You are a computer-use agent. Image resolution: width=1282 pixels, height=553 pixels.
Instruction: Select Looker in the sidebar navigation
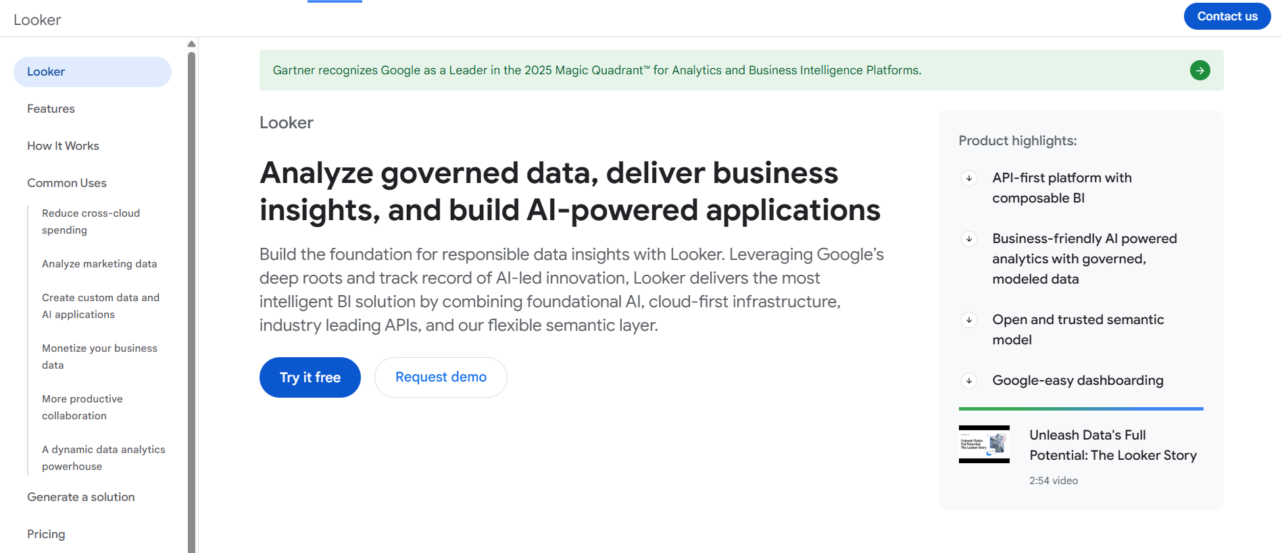click(x=93, y=72)
